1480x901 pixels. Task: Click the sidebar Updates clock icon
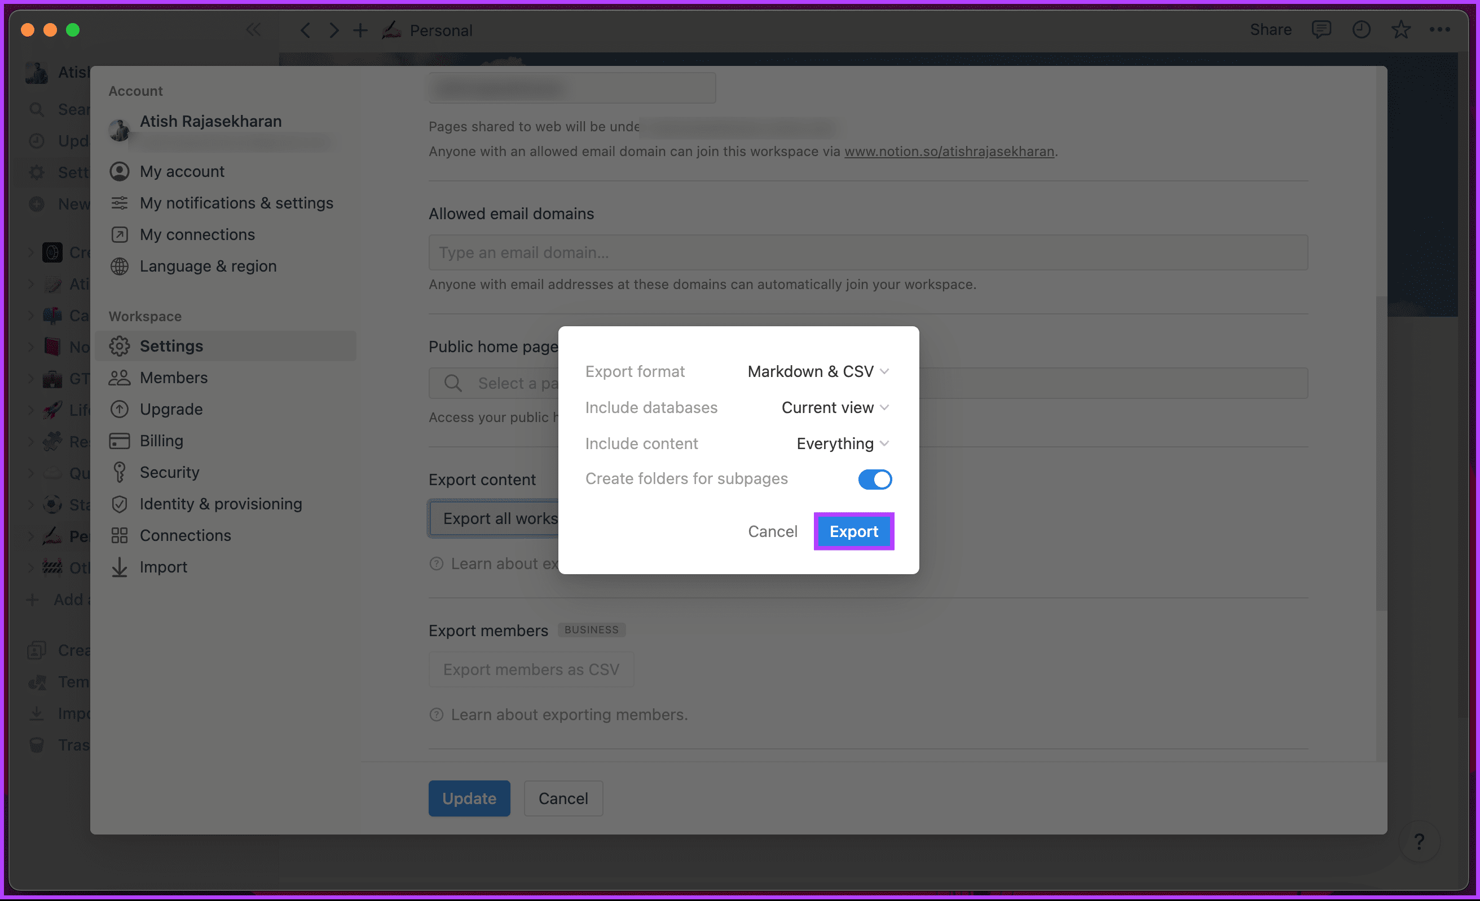pos(37,140)
